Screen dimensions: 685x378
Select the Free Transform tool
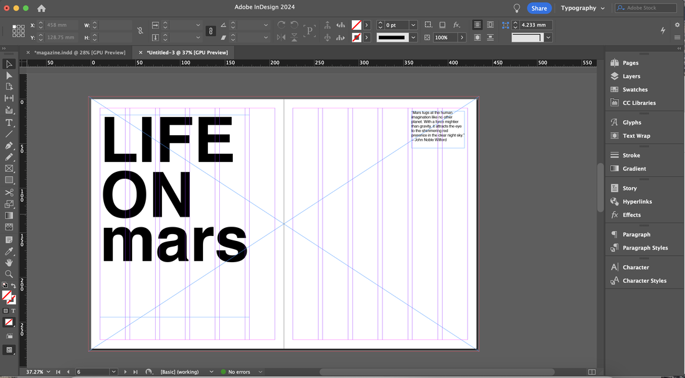9,204
